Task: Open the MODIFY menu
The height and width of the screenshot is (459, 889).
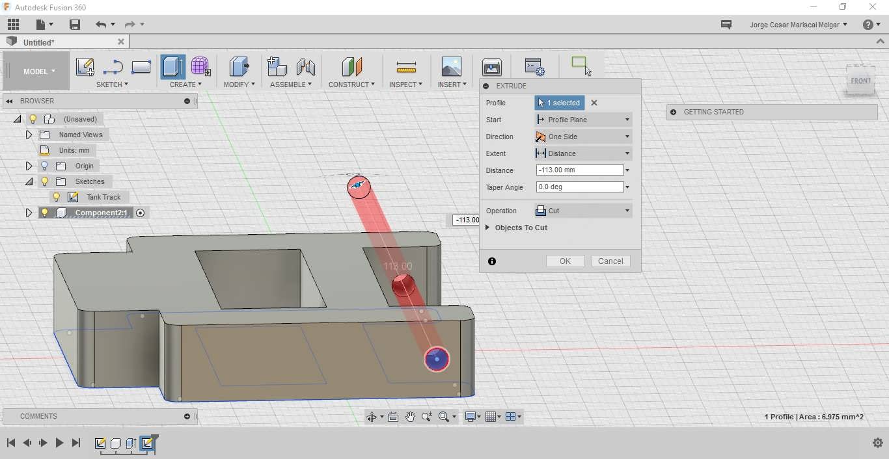Action: click(239, 85)
